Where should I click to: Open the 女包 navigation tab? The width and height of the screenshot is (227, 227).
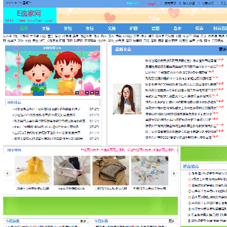90,28
